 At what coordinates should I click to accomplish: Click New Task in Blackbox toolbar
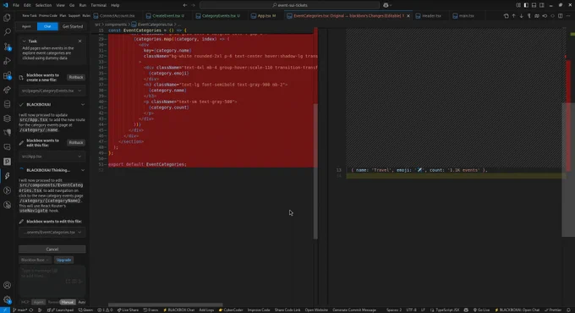pyautogui.click(x=30, y=16)
